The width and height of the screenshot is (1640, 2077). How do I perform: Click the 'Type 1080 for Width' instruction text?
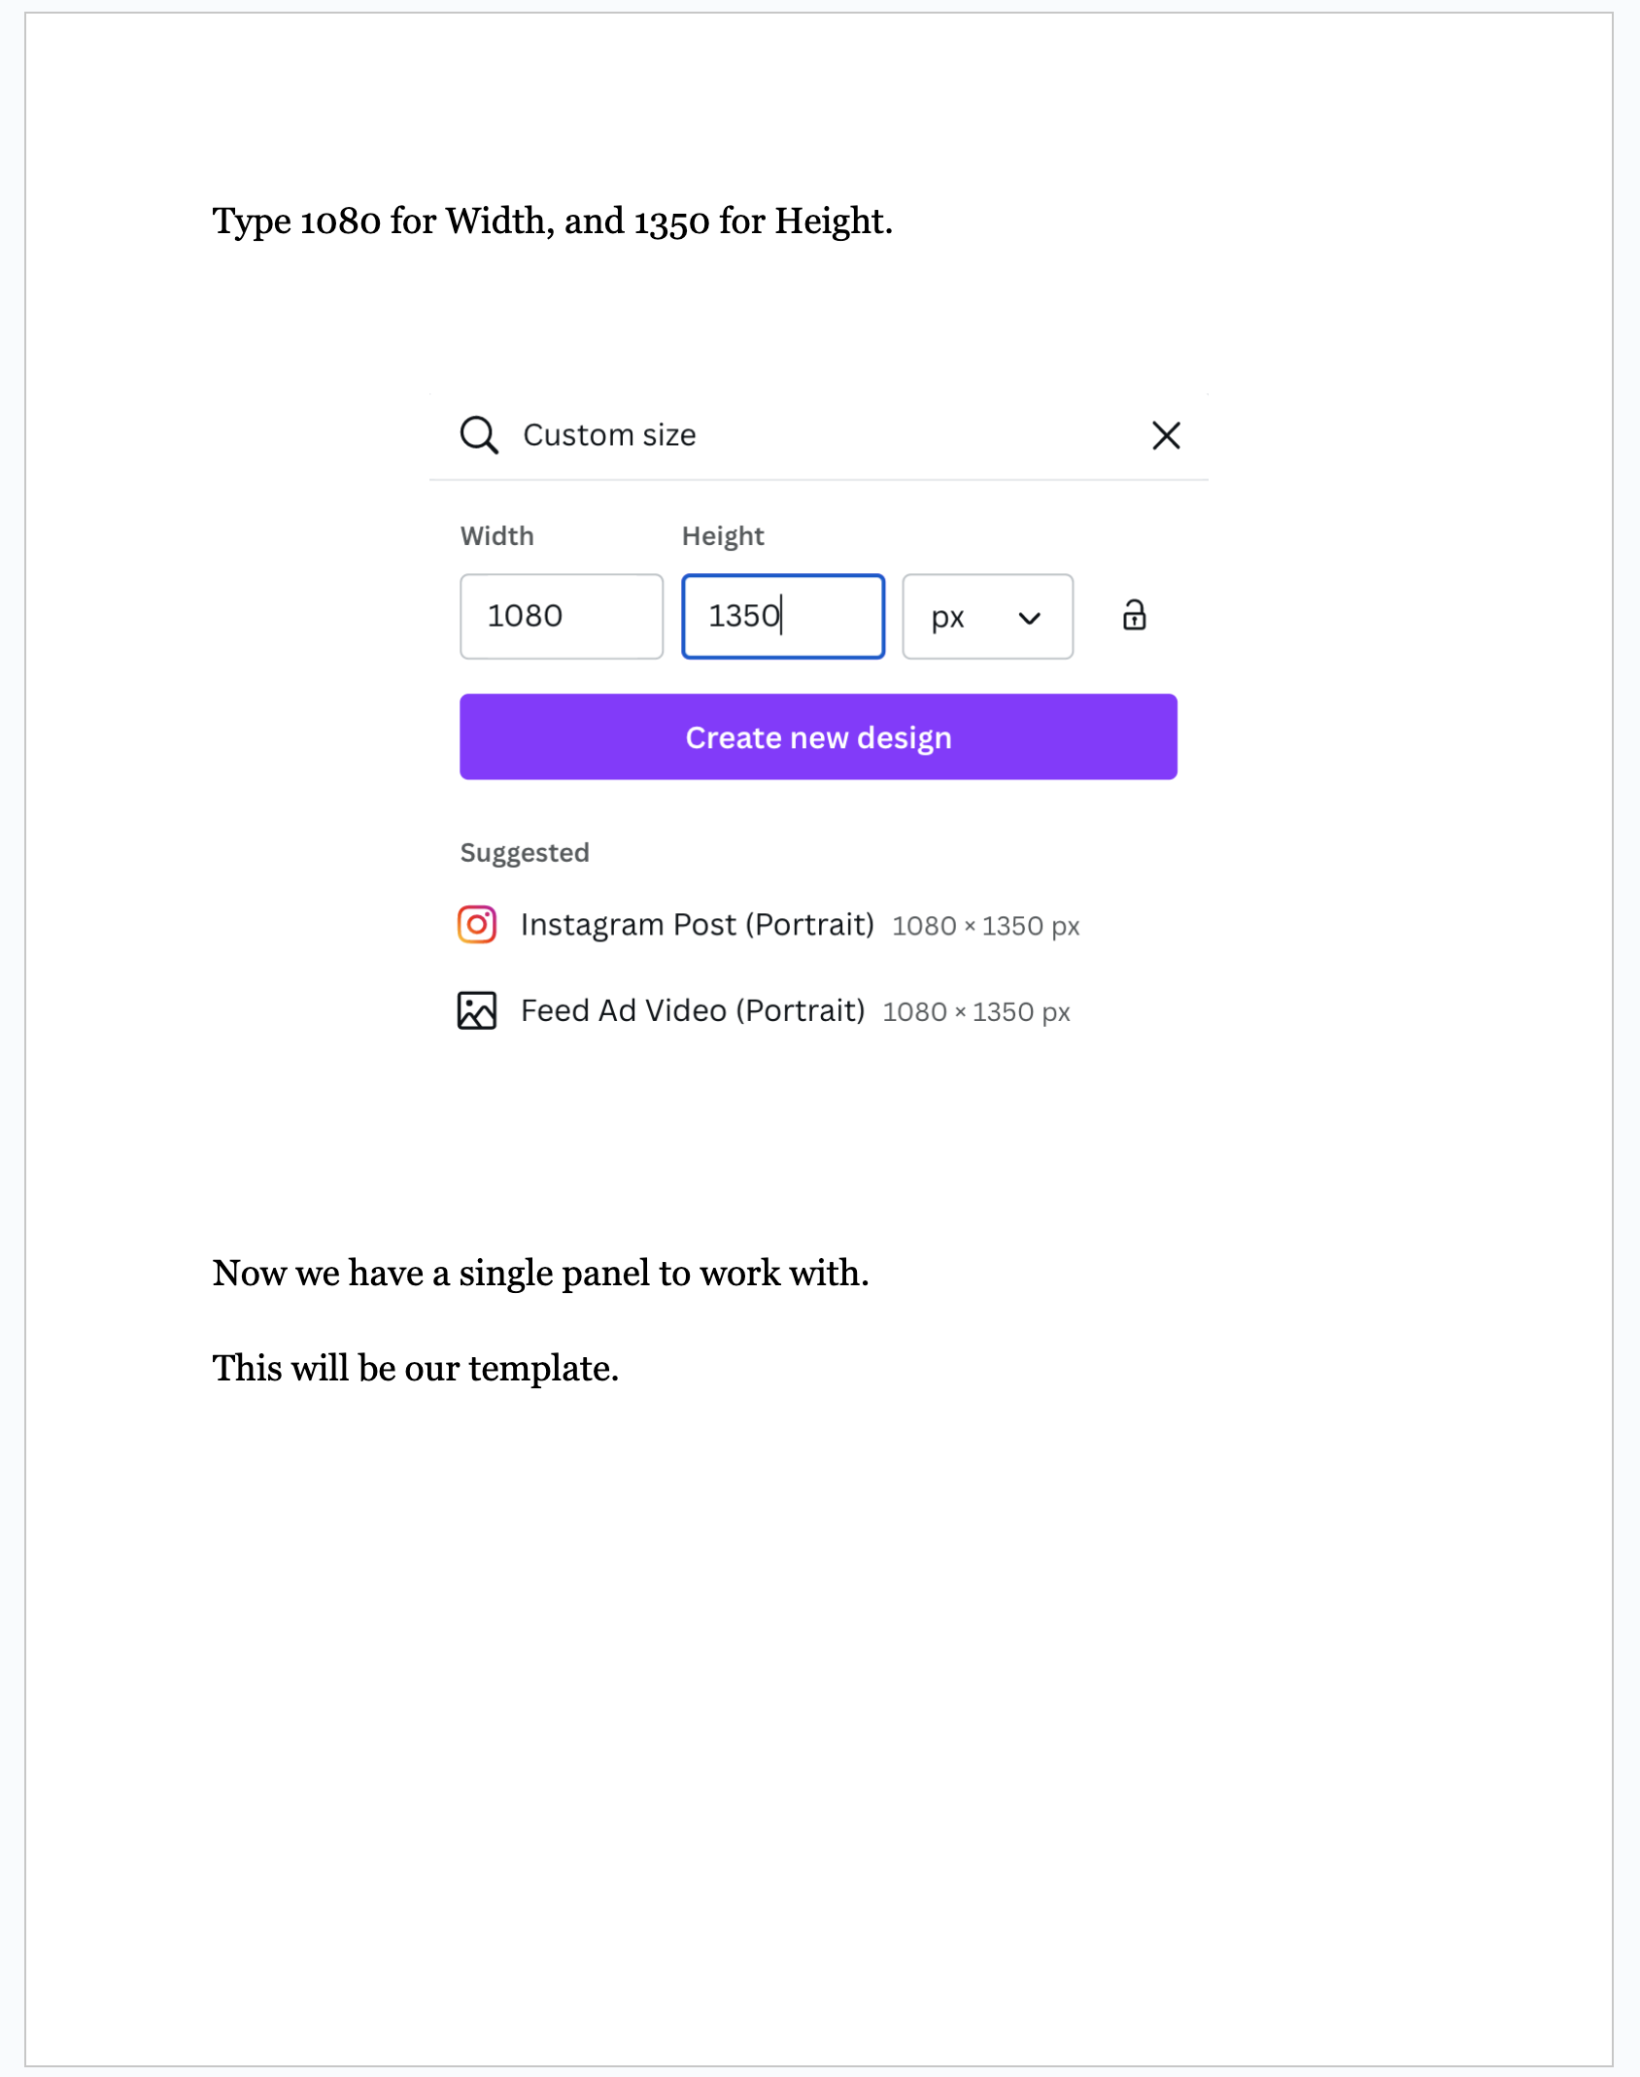552,221
